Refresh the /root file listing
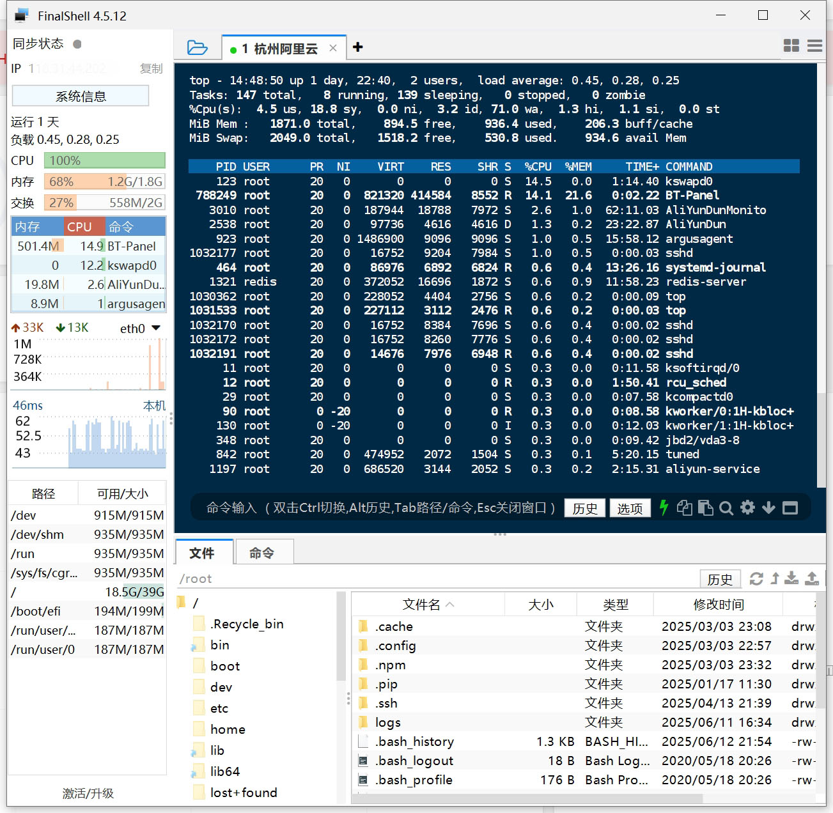 click(x=756, y=578)
